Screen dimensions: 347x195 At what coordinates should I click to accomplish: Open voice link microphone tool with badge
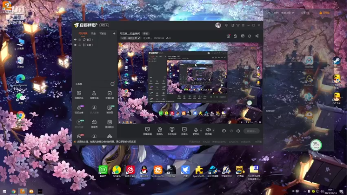pos(79,109)
